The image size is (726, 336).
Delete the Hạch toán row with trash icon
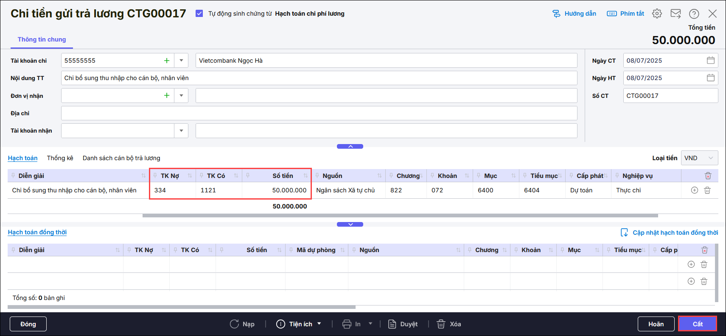(x=707, y=190)
